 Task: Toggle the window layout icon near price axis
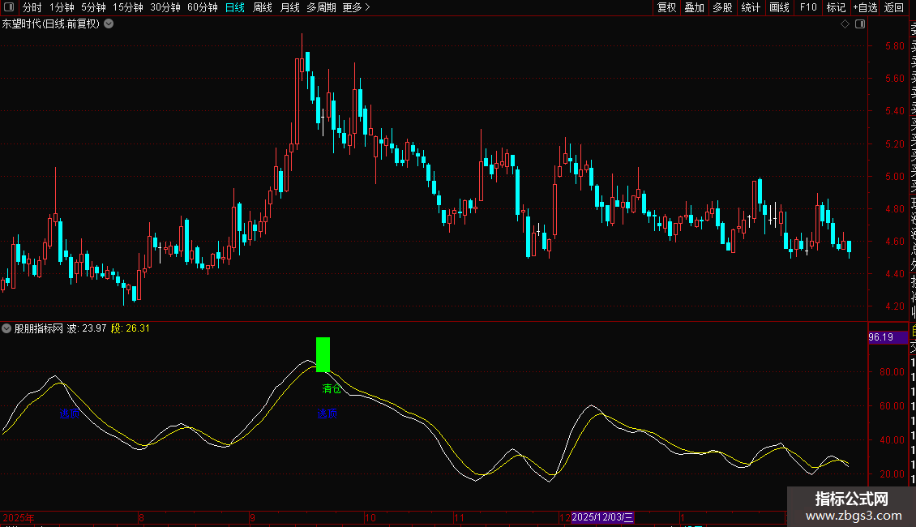point(860,24)
